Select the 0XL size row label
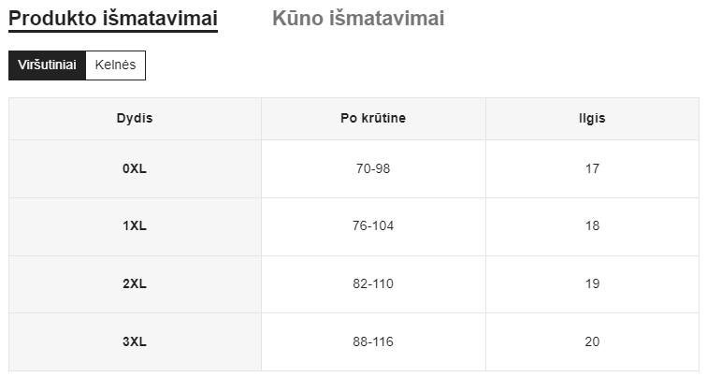The image size is (707, 377). point(135,169)
